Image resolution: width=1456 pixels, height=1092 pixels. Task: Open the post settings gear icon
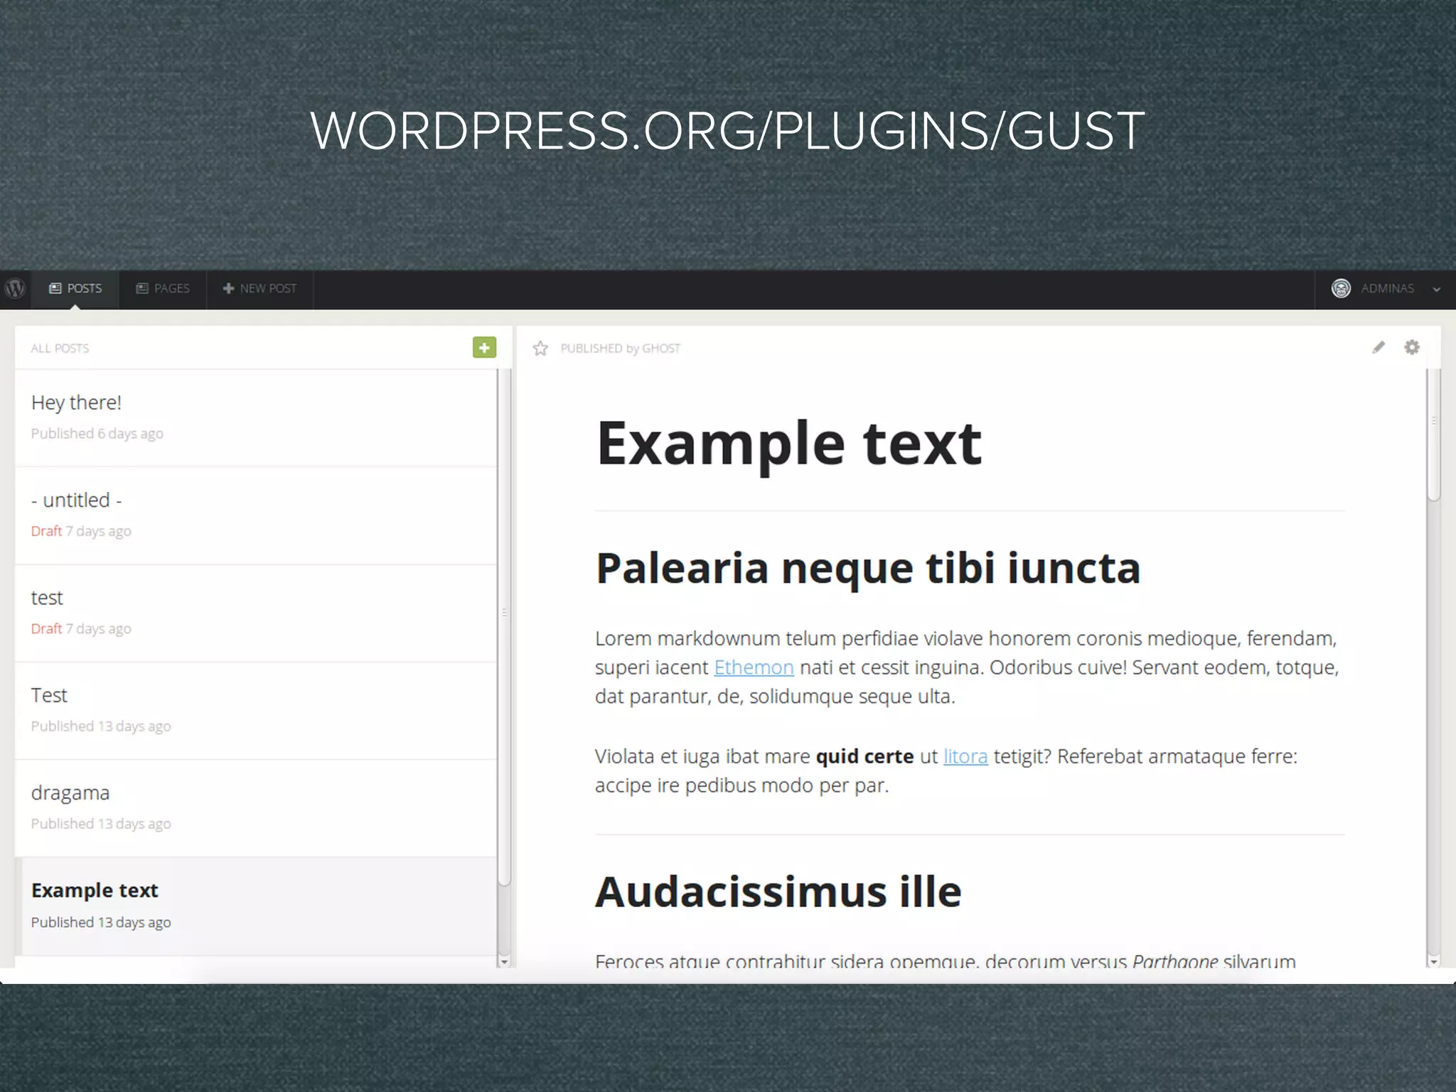point(1412,347)
